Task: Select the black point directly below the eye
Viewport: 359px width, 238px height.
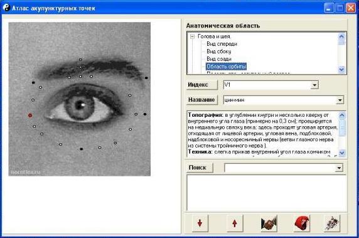Action: click(x=82, y=149)
